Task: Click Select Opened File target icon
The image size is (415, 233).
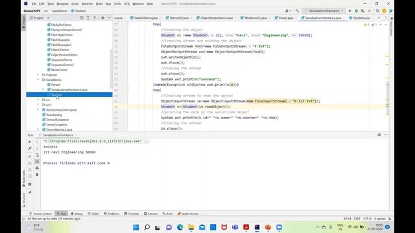Action: [x=82, y=17]
